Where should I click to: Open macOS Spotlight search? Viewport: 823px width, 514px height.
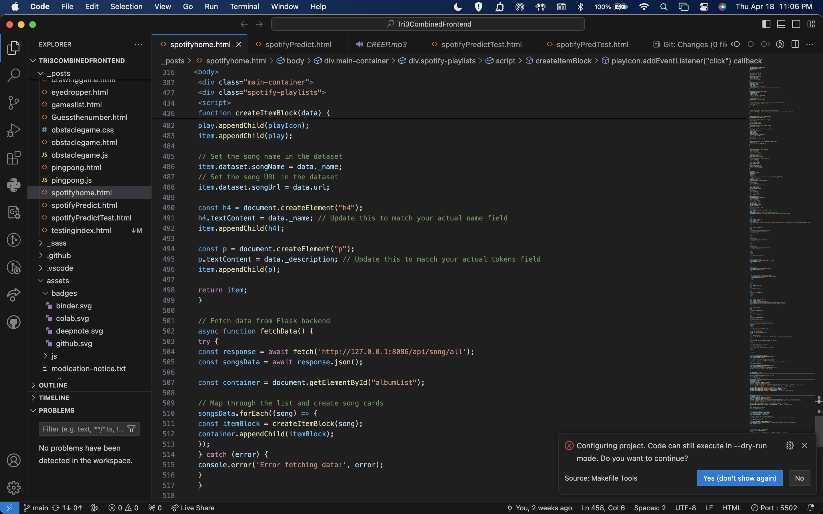664,7
